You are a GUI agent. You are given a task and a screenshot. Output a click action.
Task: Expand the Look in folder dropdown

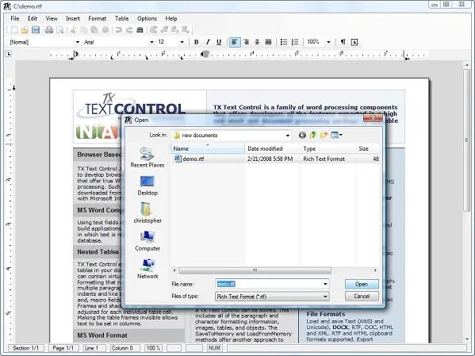288,136
